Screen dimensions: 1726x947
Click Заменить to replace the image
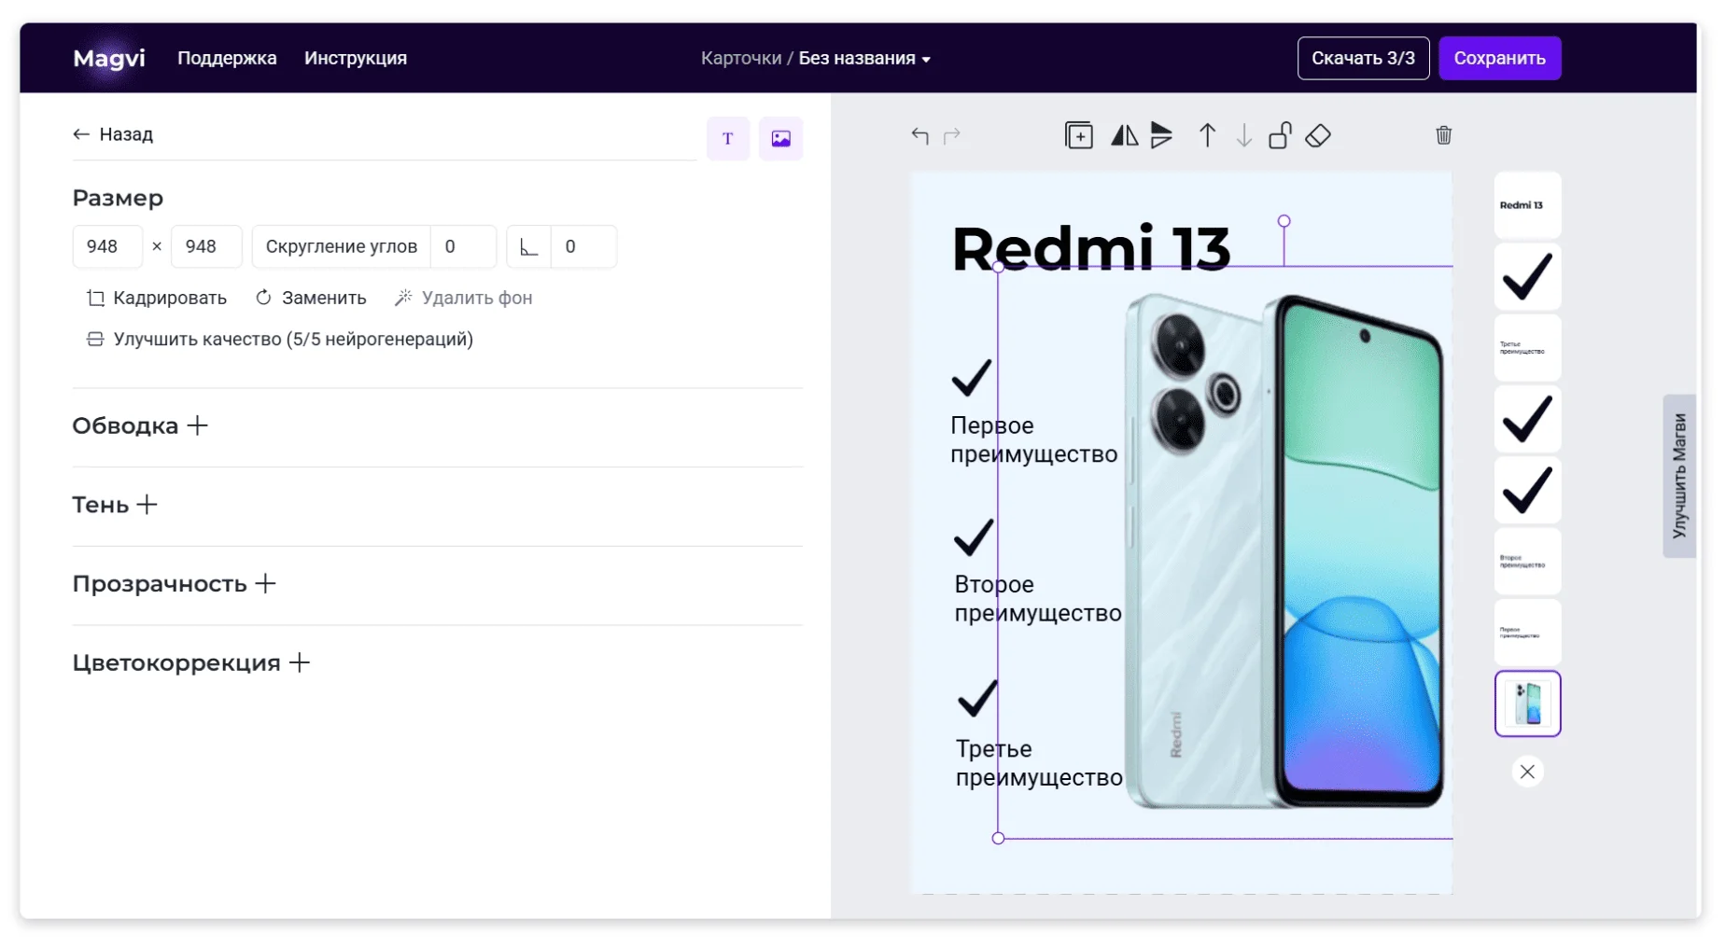point(311,298)
